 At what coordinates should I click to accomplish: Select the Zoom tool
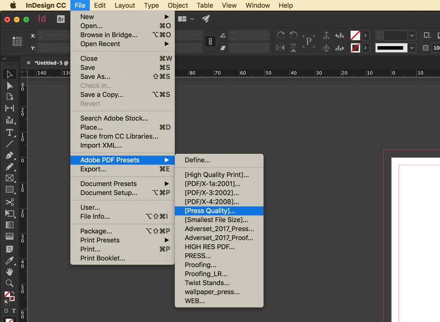click(x=10, y=283)
